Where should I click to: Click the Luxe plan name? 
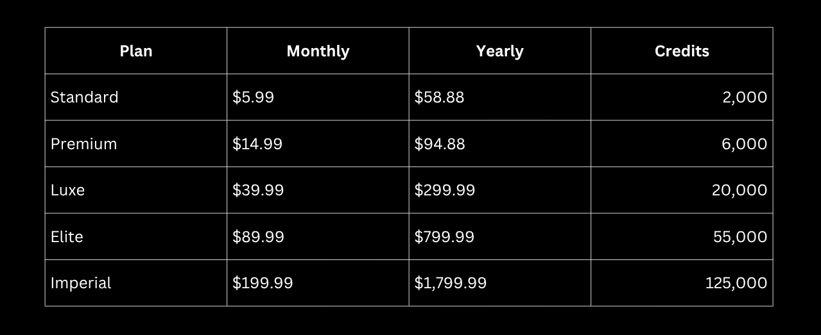click(x=67, y=190)
